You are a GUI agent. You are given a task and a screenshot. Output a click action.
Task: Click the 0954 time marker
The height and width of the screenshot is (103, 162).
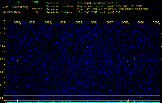[63, 22]
